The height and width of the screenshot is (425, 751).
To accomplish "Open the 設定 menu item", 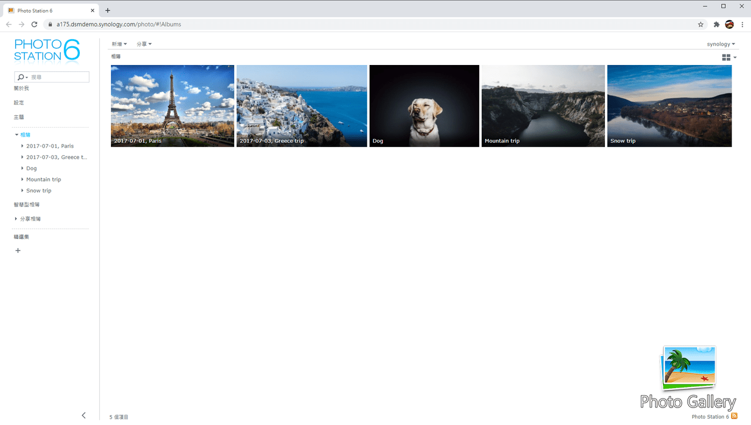I will click(19, 102).
